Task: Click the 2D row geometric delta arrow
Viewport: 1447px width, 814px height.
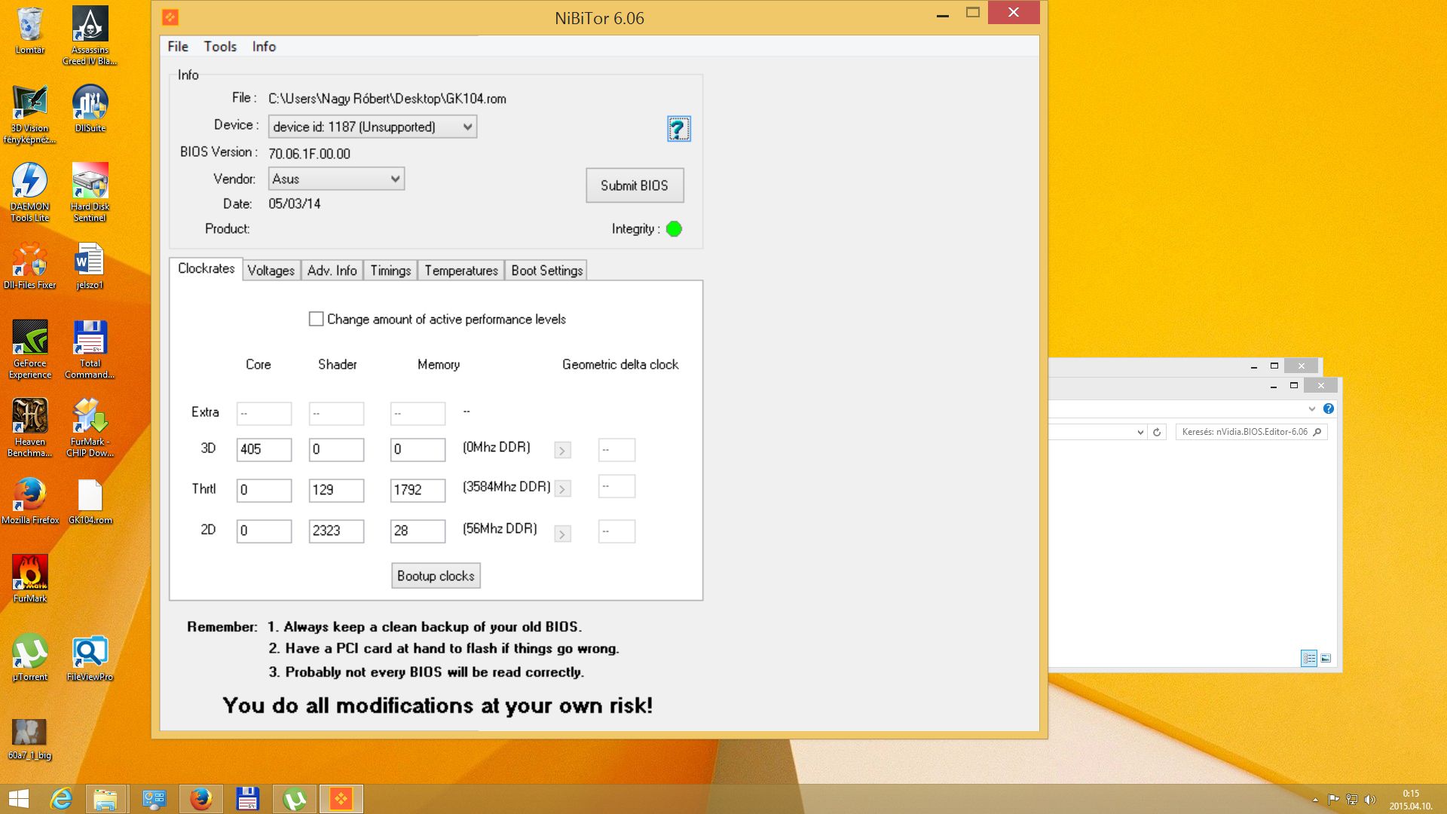Action: [562, 534]
